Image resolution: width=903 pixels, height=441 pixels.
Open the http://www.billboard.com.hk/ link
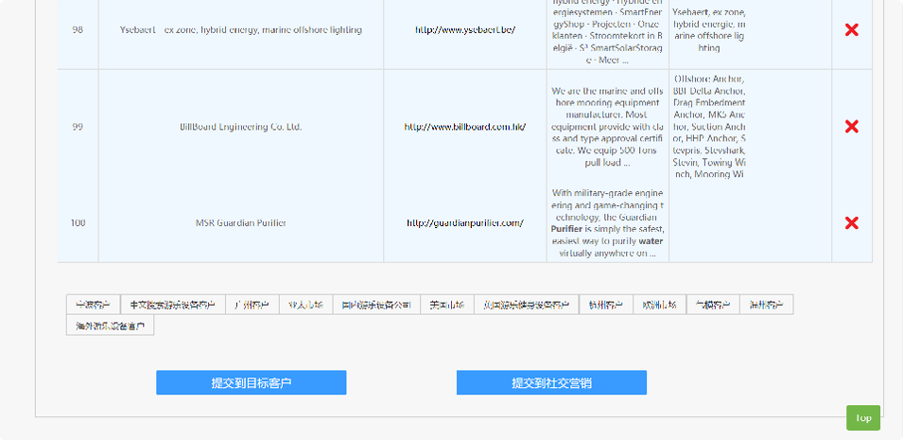tap(465, 127)
